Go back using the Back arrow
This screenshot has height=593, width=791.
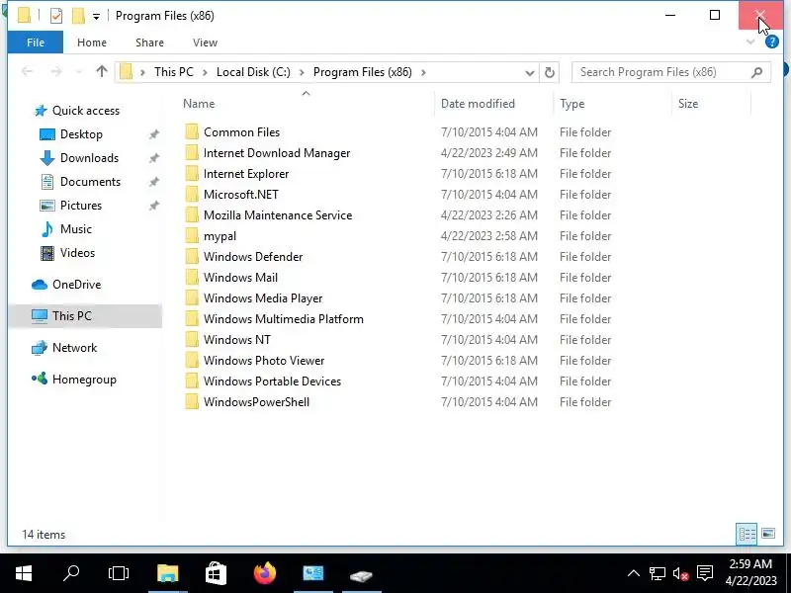(28, 72)
